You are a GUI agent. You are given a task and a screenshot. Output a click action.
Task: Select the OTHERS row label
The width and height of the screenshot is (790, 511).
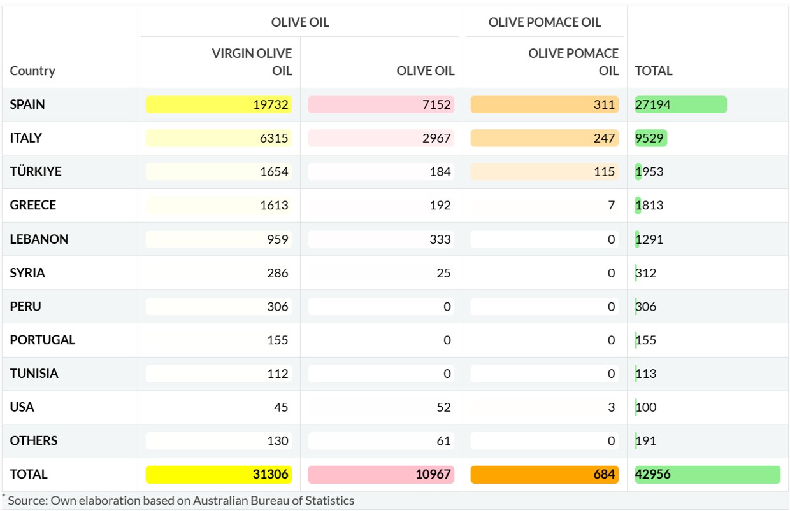[x=34, y=440]
